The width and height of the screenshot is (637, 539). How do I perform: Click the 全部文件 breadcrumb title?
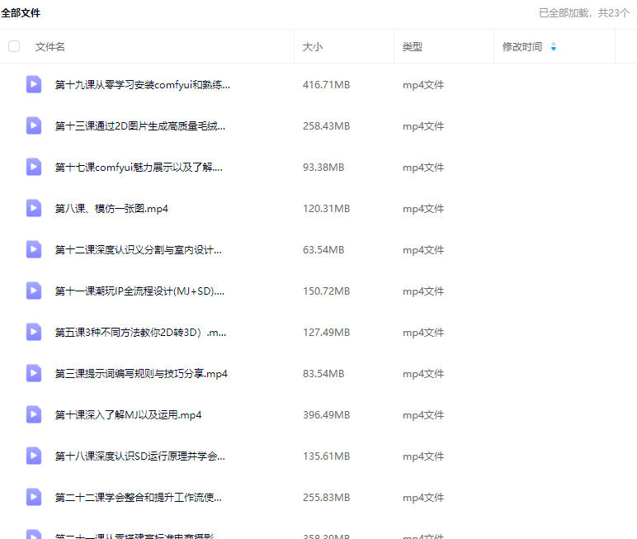click(21, 13)
